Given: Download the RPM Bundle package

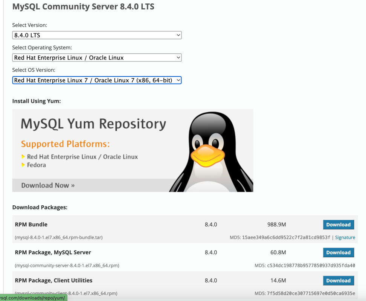Looking at the screenshot, I should (x=338, y=224).
